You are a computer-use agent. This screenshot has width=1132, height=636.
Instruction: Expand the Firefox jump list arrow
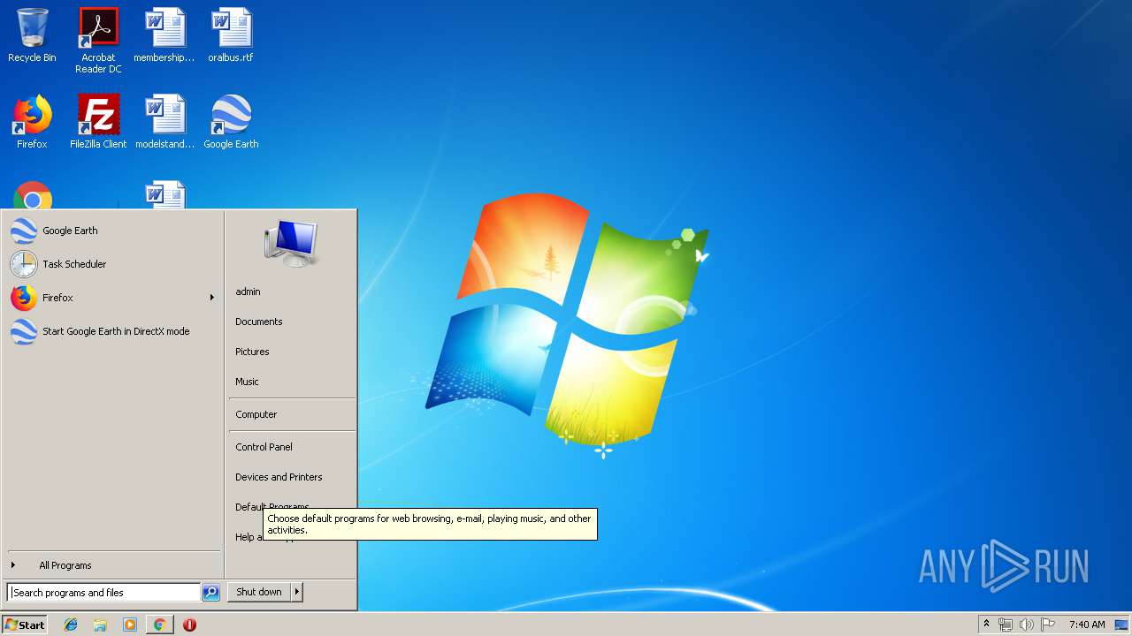[212, 298]
